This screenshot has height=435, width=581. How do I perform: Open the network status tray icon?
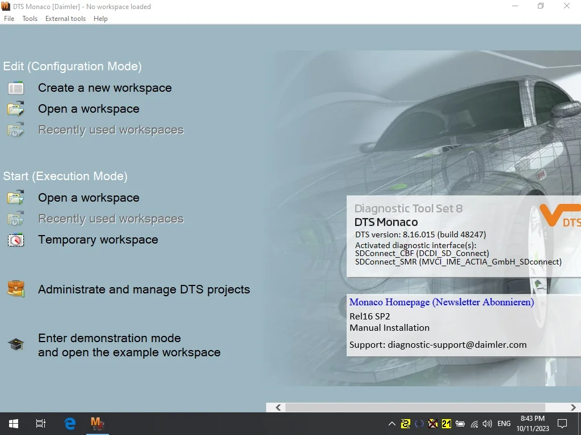(x=474, y=424)
